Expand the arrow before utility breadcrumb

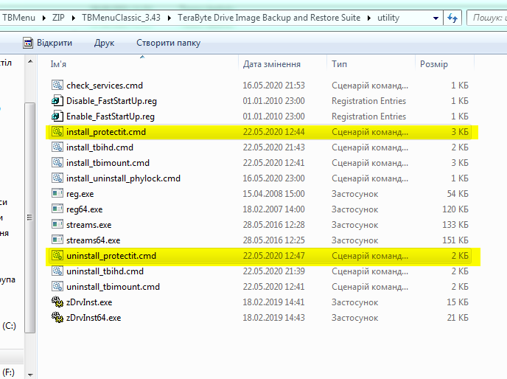click(369, 18)
